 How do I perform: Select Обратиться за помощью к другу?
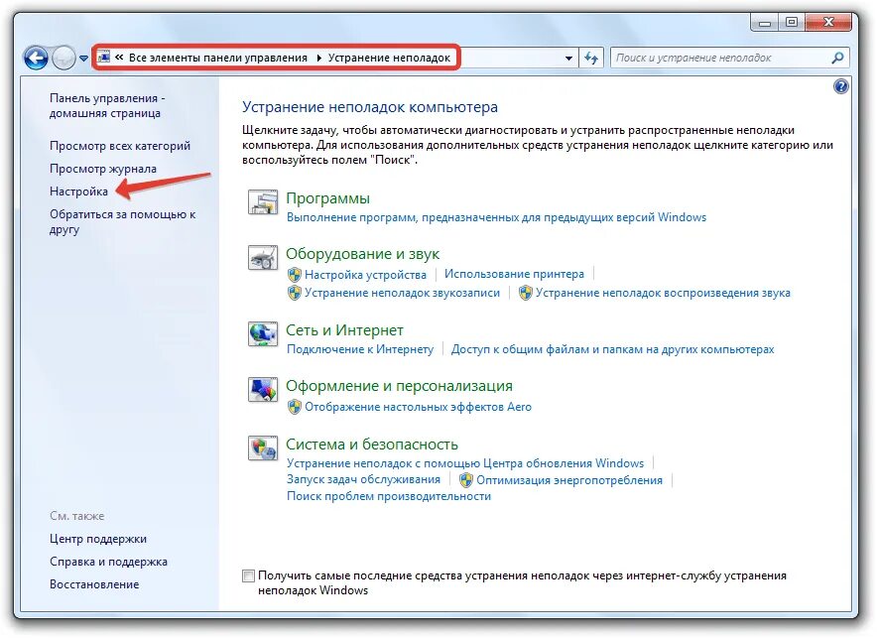122,222
